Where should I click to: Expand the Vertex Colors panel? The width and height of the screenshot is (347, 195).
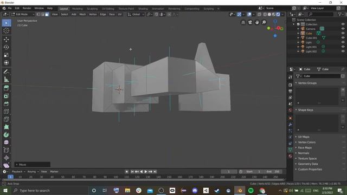click(306, 142)
